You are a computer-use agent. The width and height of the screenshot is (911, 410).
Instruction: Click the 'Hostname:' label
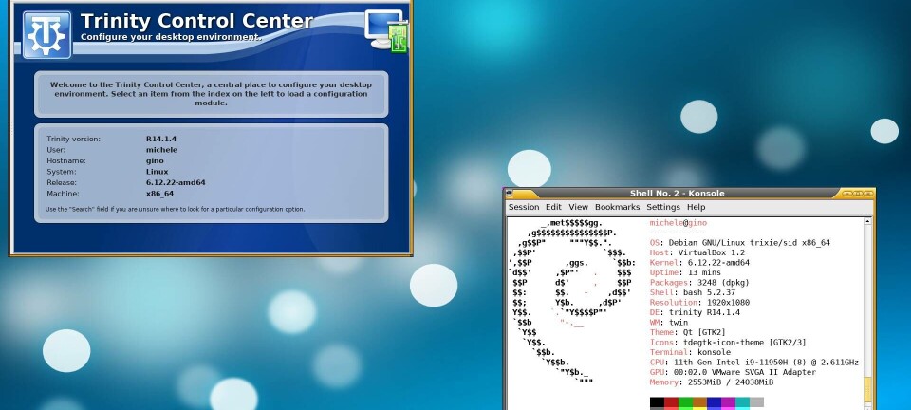[x=66, y=160]
